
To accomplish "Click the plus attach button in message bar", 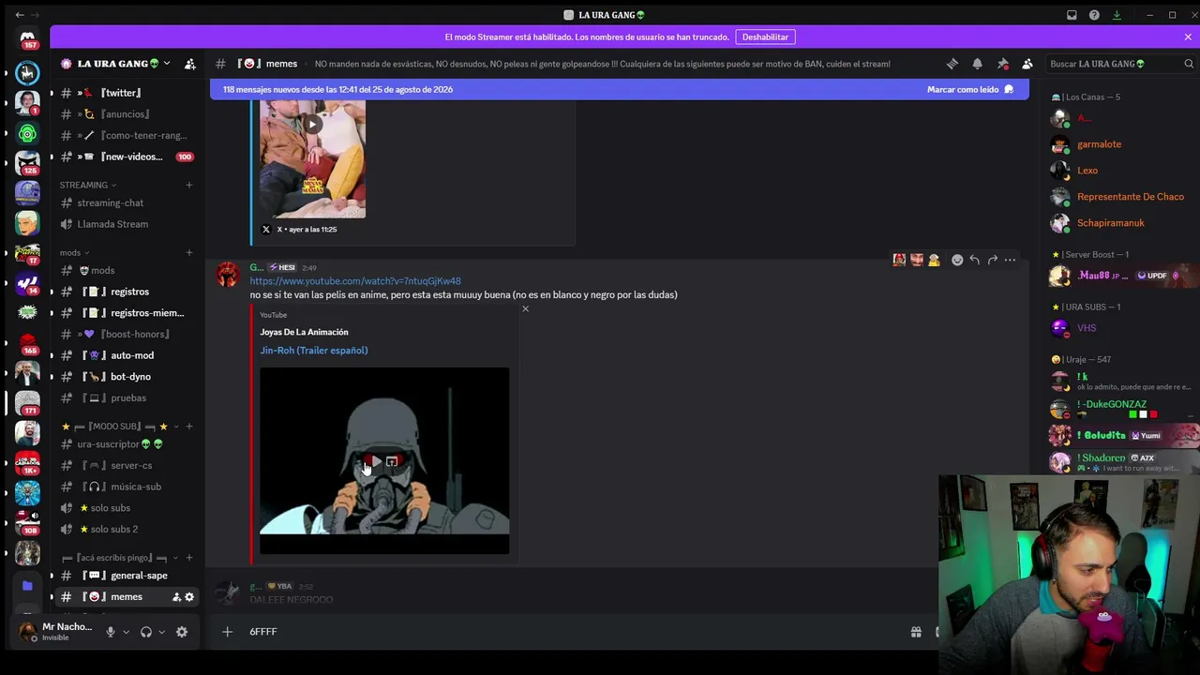I will pyautogui.click(x=227, y=632).
